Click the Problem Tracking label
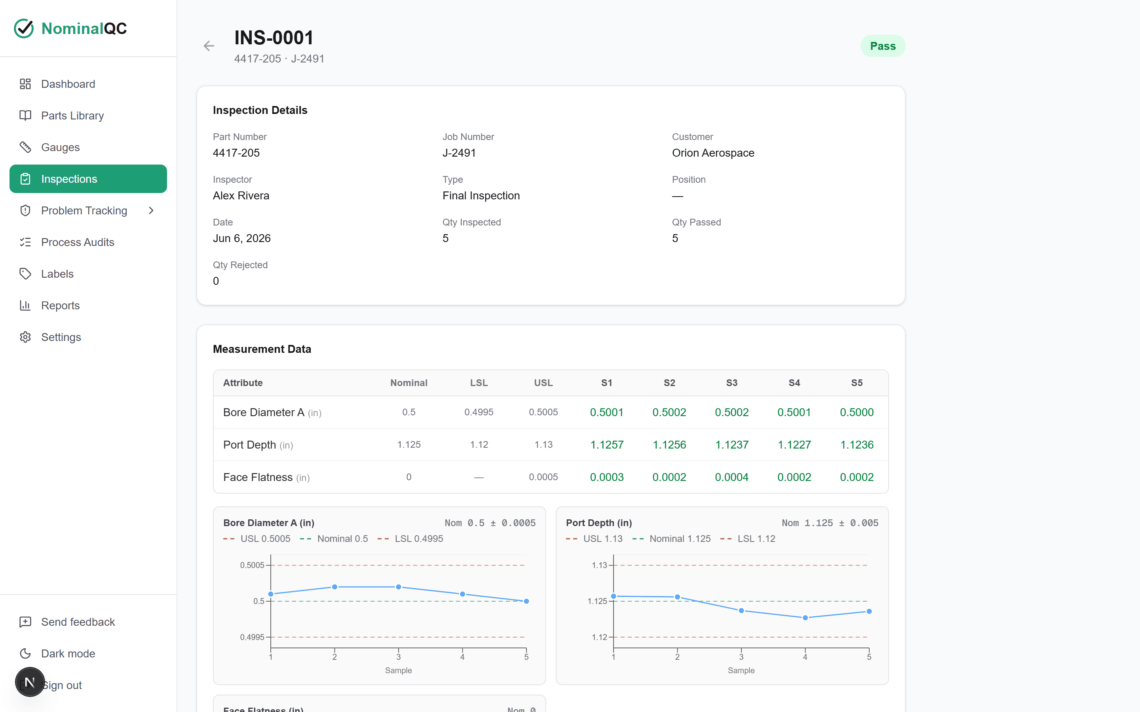Screen dimensions: 1140x712 pyautogui.click(x=84, y=210)
